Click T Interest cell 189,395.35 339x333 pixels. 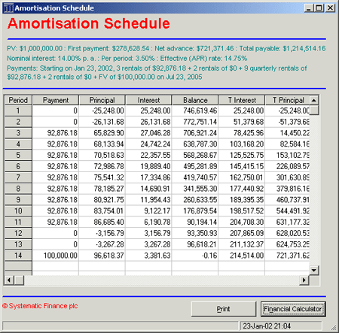pos(242,200)
